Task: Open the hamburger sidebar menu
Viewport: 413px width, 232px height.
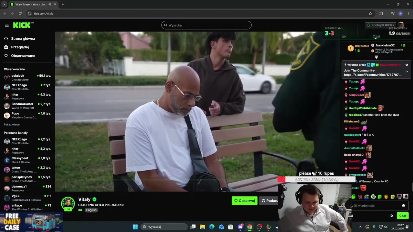Action: pos(7,25)
